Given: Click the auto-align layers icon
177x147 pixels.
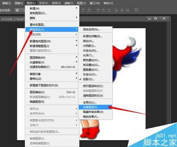Looking at the screenshot, I should click(136, 10).
